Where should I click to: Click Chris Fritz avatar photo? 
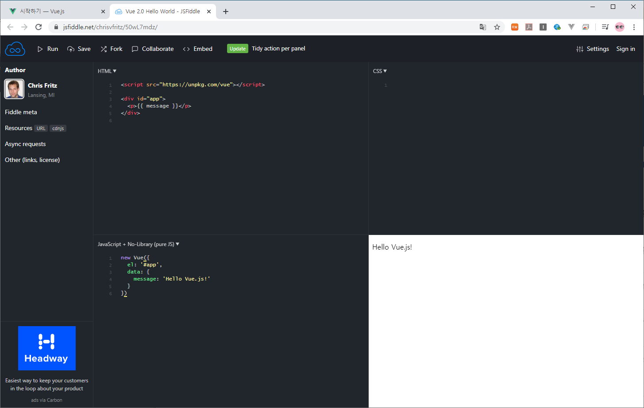[x=14, y=89]
